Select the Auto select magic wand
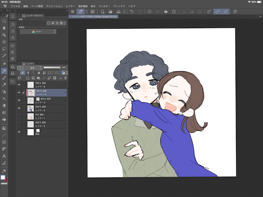This screenshot has height=197, width=263. point(4,64)
